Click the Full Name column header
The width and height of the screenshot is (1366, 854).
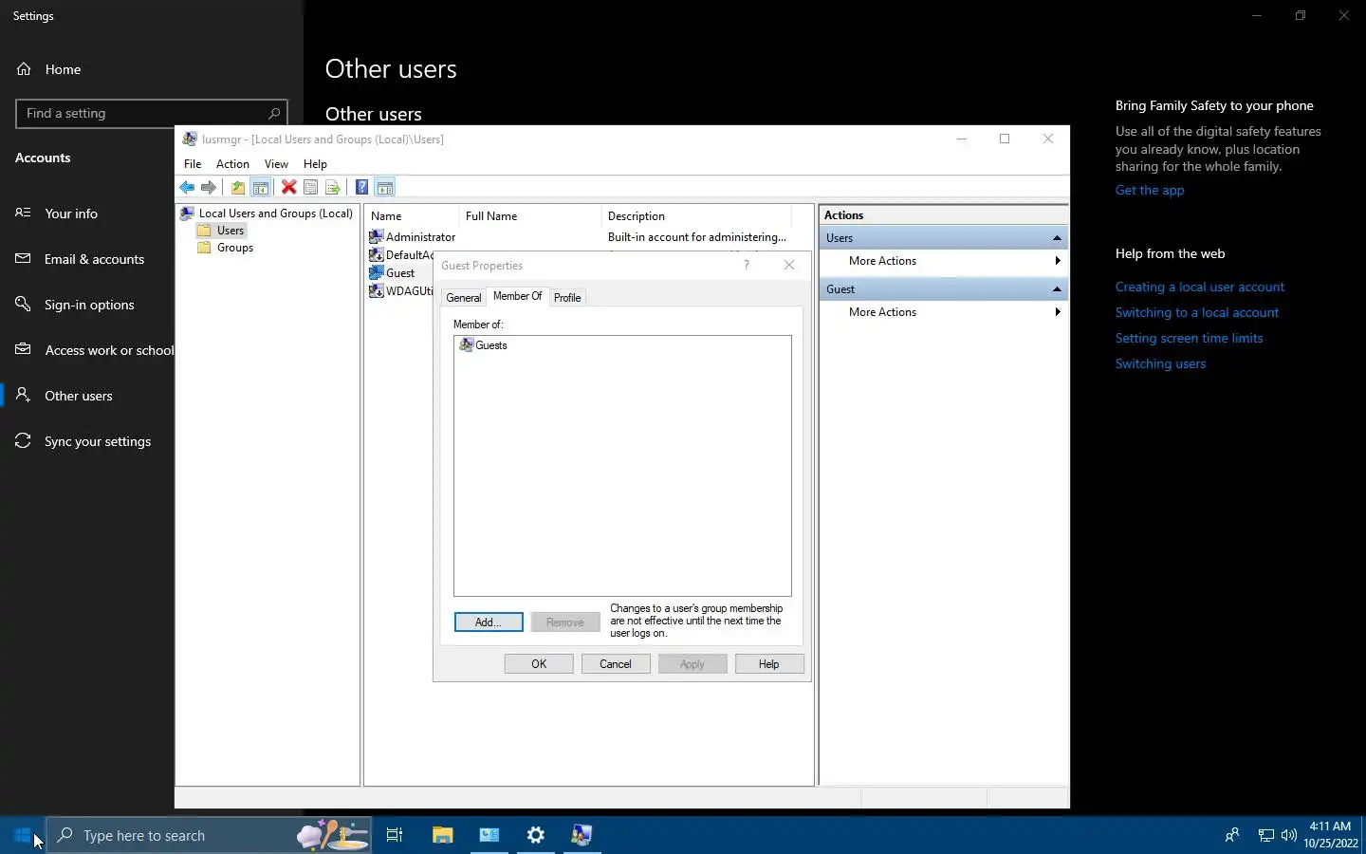click(x=530, y=216)
